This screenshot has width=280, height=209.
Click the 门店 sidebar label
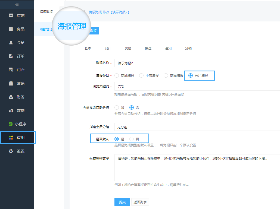[21, 70]
